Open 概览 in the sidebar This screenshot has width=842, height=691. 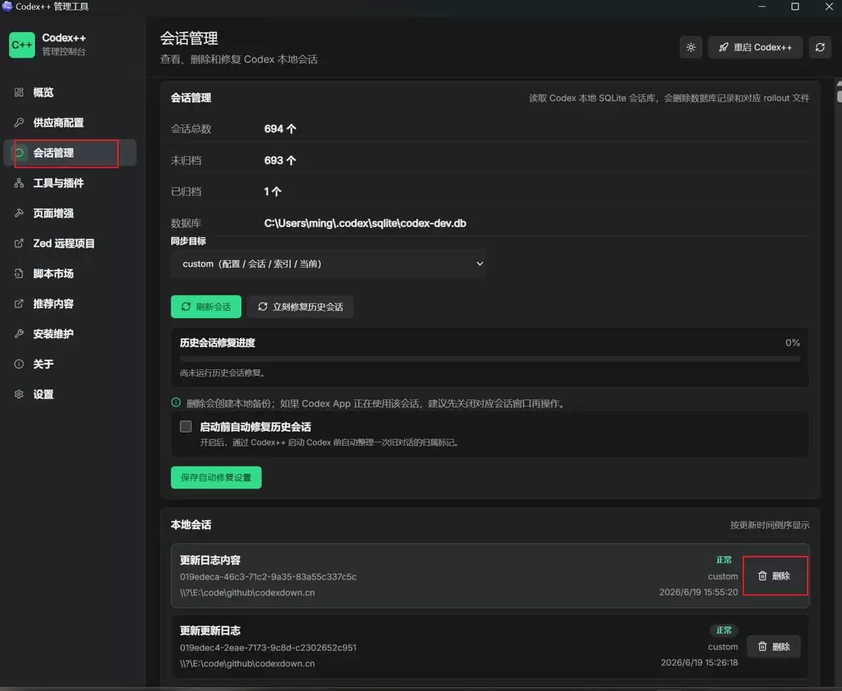[x=70, y=93]
